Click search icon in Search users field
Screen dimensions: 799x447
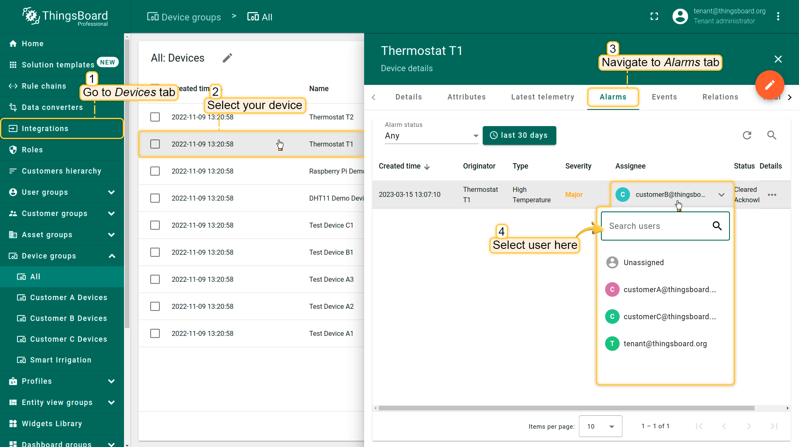[x=717, y=226]
